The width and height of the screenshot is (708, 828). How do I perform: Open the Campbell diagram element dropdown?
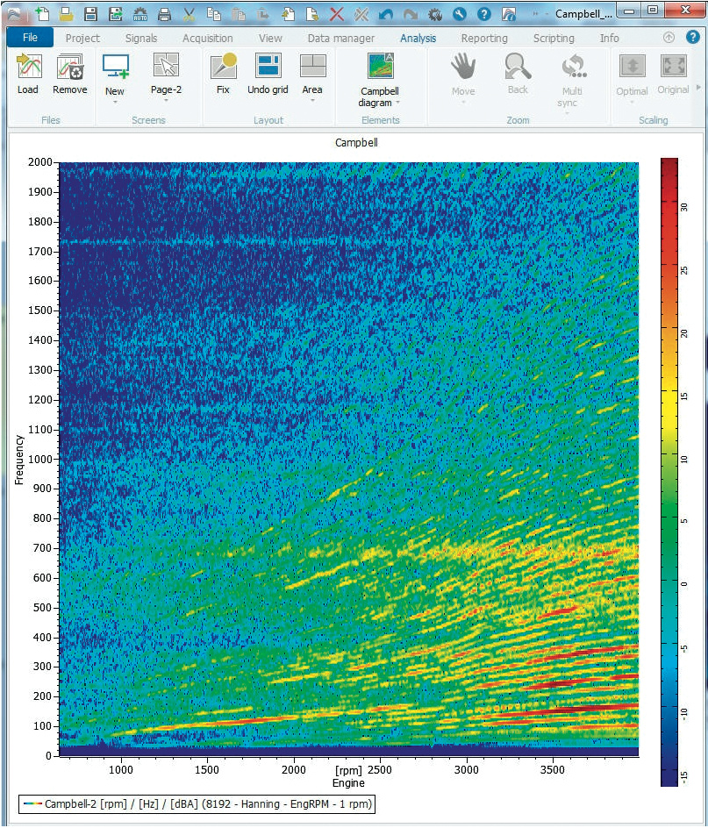[397, 103]
